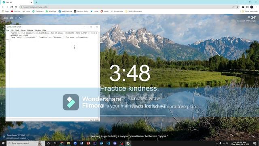Screen dimensions: 259x146
Task: Open the taskbar date and time
Action: [240, 143]
